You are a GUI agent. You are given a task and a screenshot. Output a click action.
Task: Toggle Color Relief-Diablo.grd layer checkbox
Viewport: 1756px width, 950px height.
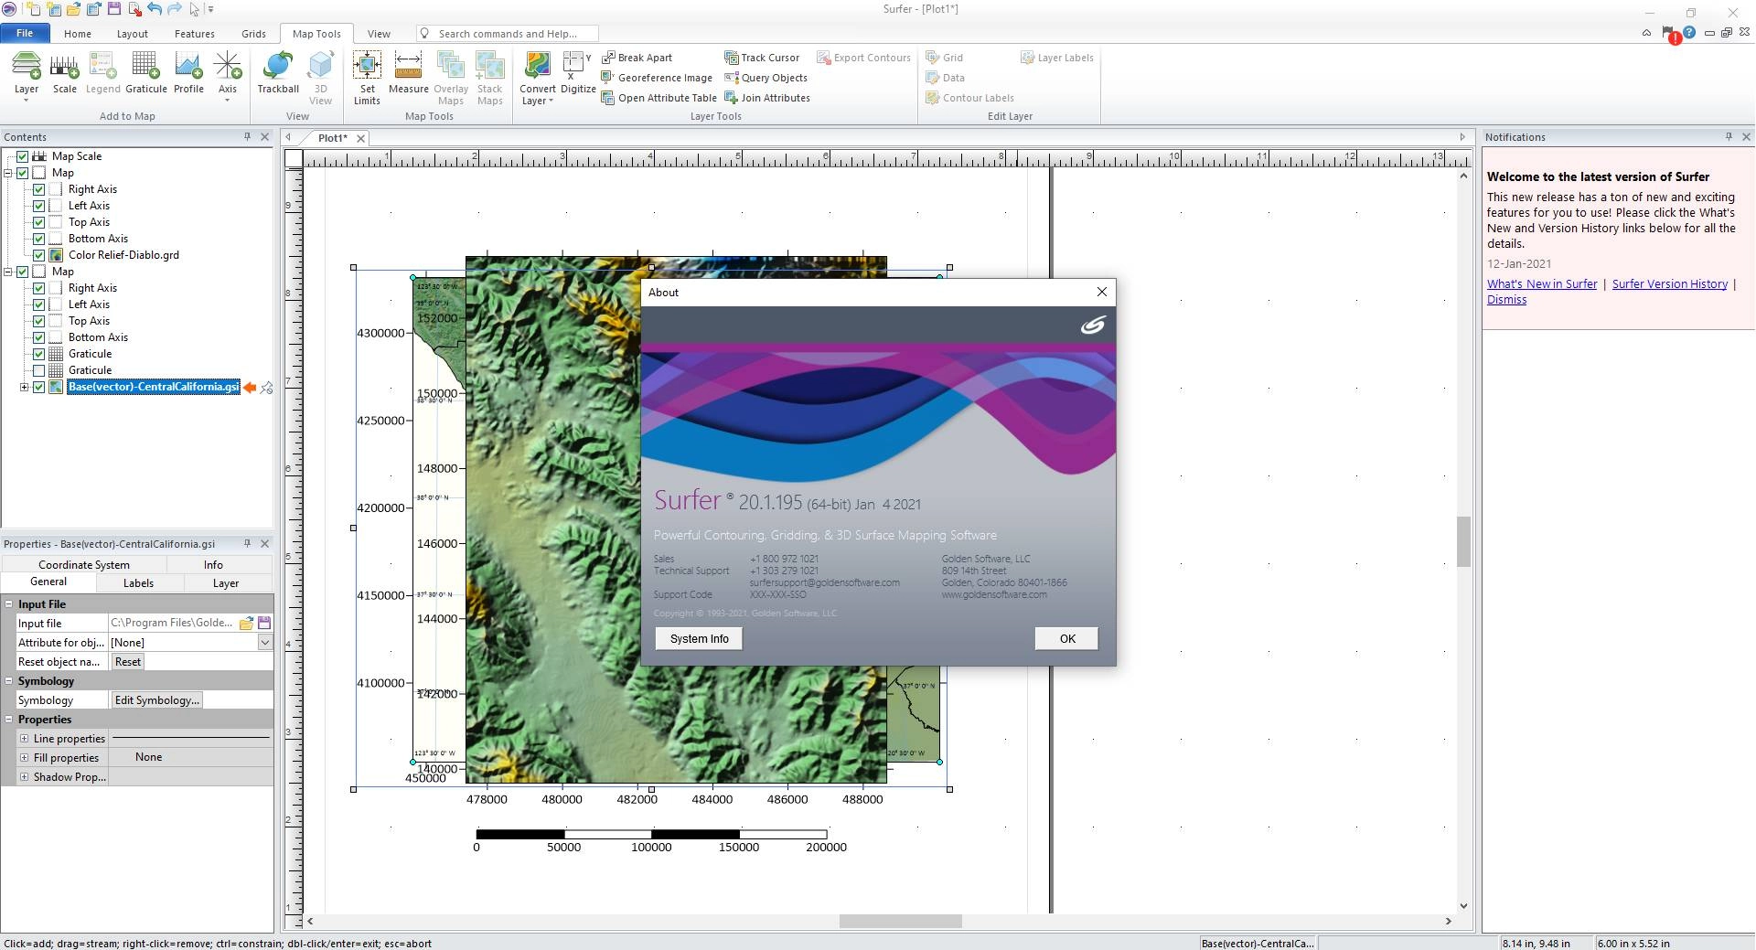click(x=39, y=255)
